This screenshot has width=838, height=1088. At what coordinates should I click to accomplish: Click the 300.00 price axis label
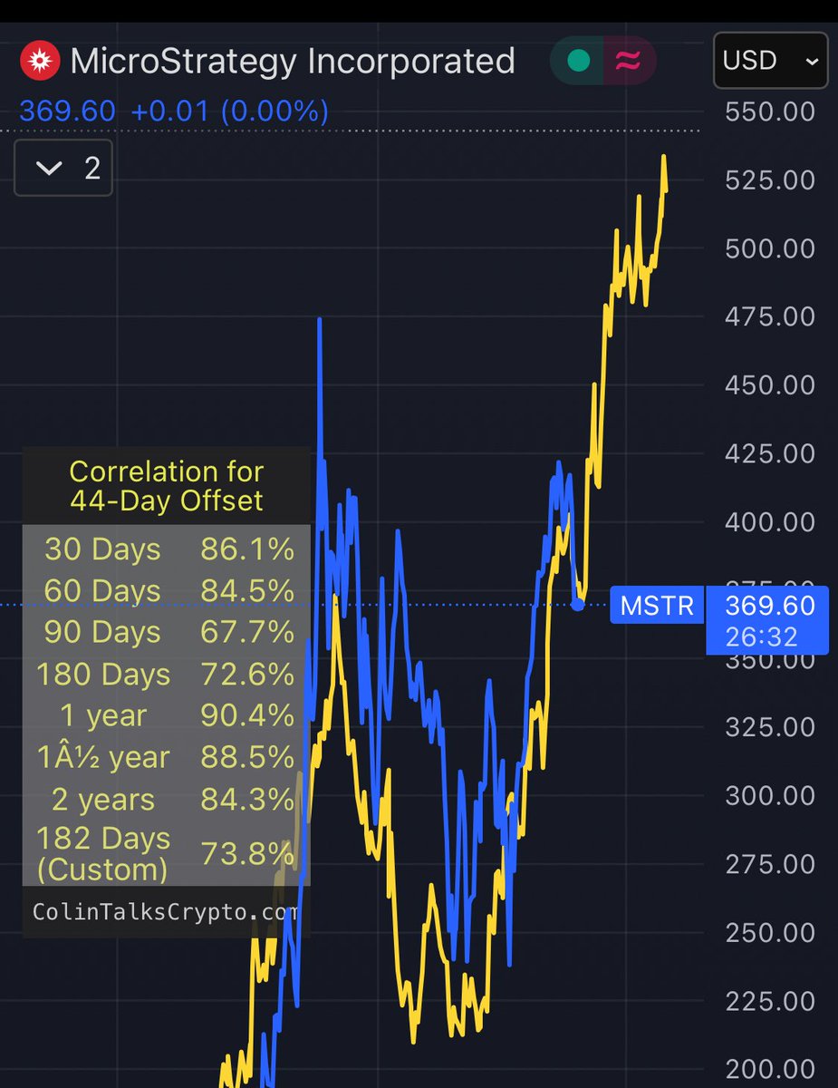770,796
